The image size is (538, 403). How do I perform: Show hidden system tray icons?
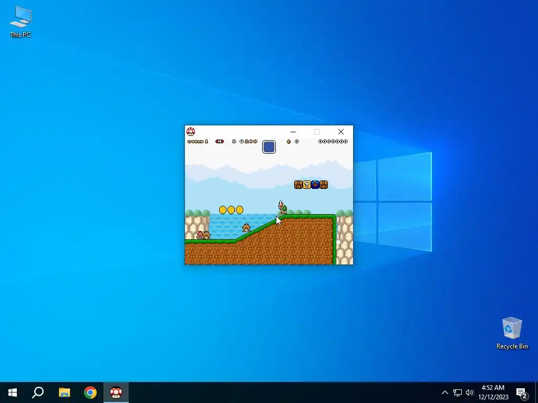[444, 393]
